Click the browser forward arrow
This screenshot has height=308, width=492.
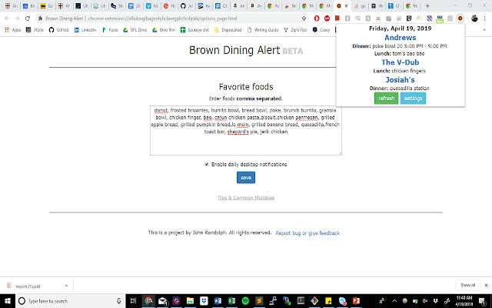click(x=17, y=18)
